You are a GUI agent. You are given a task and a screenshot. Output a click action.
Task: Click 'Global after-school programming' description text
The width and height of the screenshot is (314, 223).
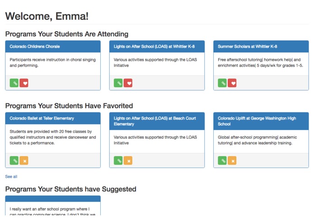(258, 140)
